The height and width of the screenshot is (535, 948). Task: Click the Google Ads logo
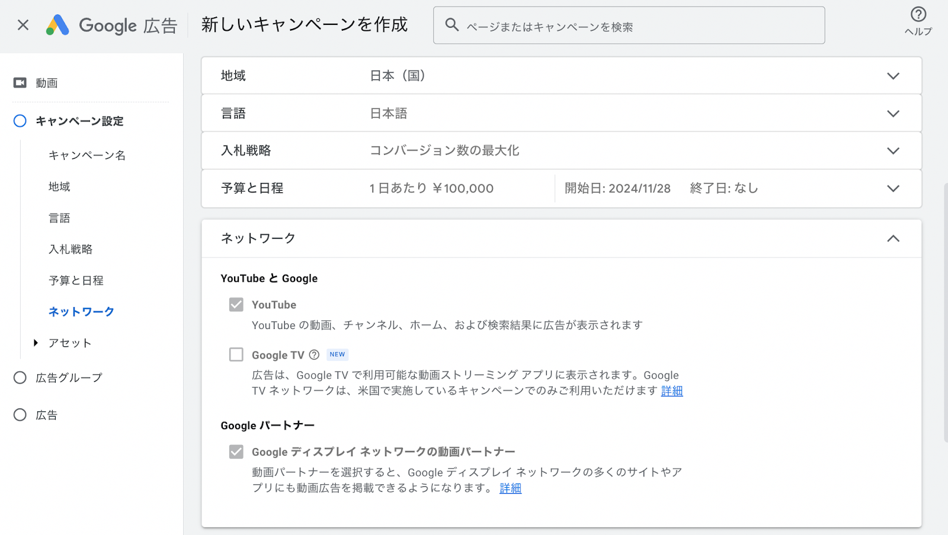tap(57, 25)
